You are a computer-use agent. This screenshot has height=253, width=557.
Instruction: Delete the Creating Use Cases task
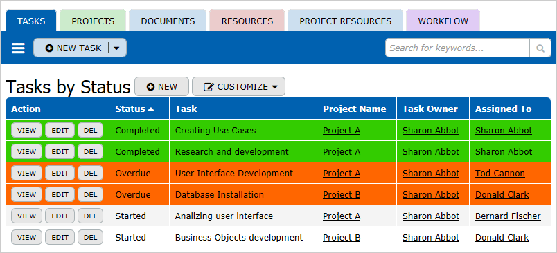(x=91, y=131)
